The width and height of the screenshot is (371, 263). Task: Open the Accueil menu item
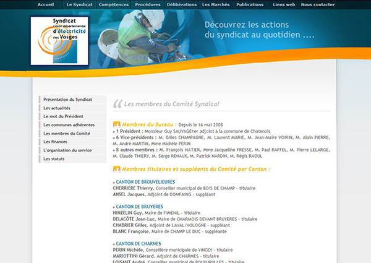(x=46, y=4)
